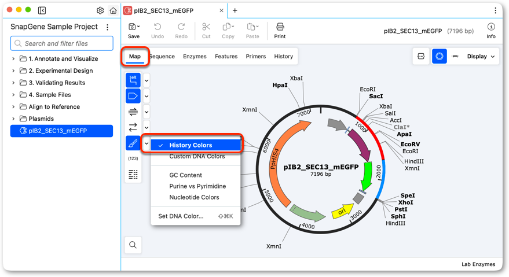
Task: Open the Display dropdown
Action: click(x=481, y=57)
